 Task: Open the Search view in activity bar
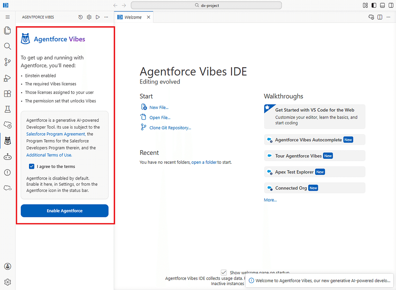coord(8,46)
